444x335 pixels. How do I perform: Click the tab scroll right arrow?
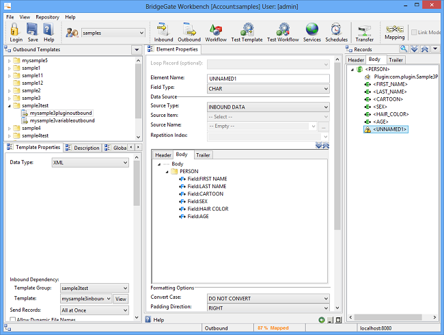(138, 148)
